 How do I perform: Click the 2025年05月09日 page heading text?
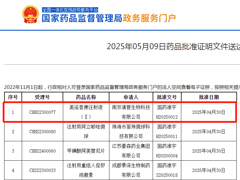coord(173,46)
